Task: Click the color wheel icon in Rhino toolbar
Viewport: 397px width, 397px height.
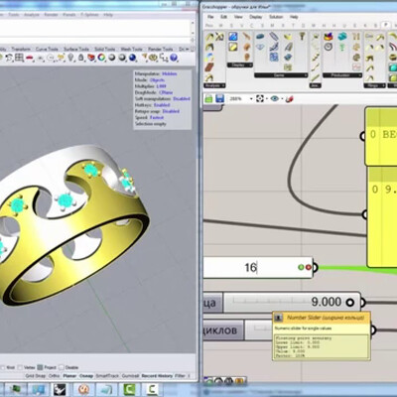Action: click(101, 58)
